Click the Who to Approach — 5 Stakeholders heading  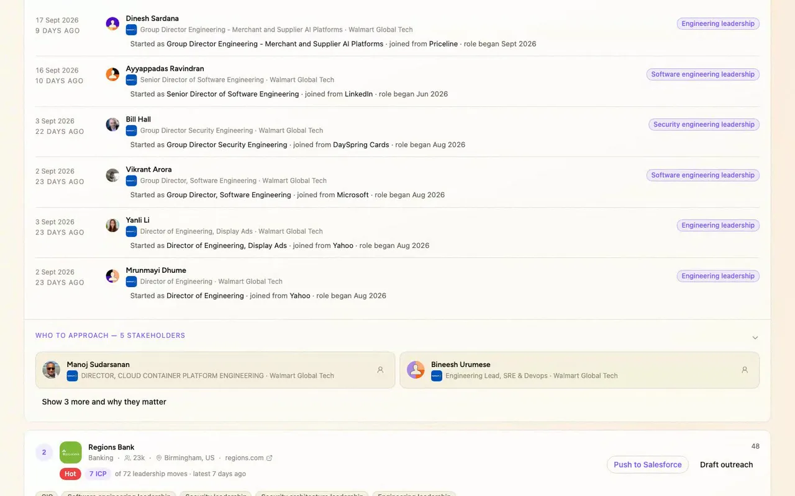pos(110,335)
